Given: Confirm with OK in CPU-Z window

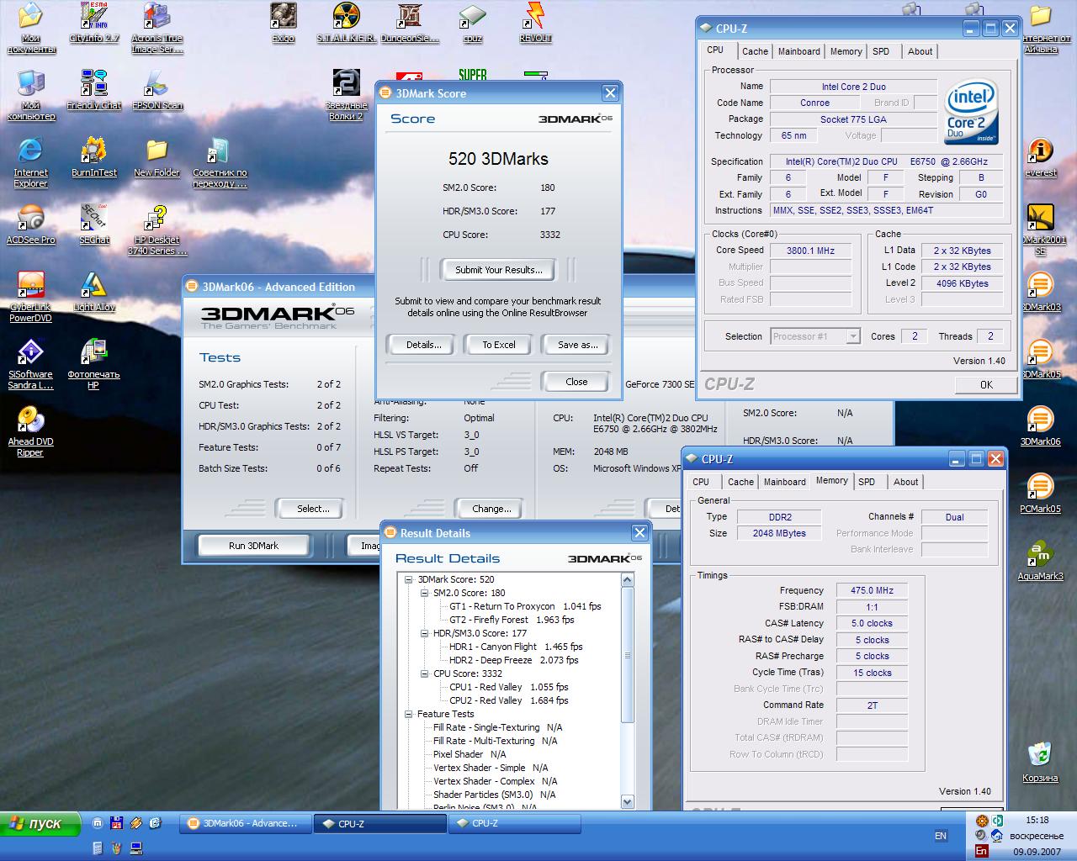Looking at the screenshot, I should click(986, 385).
